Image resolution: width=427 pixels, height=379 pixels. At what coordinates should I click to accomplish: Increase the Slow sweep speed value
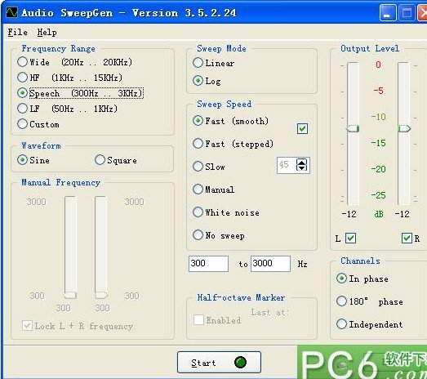click(x=302, y=162)
